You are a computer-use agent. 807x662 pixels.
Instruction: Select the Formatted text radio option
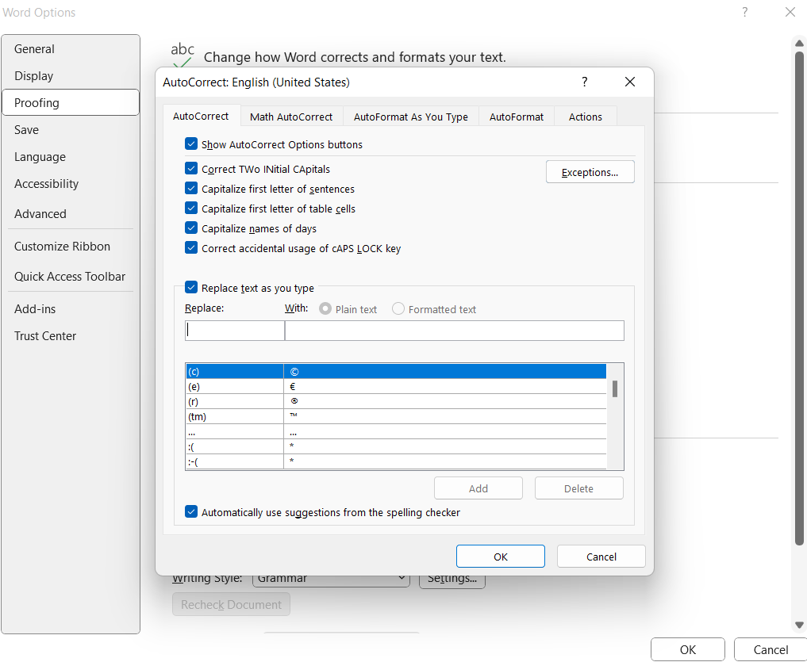(398, 308)
